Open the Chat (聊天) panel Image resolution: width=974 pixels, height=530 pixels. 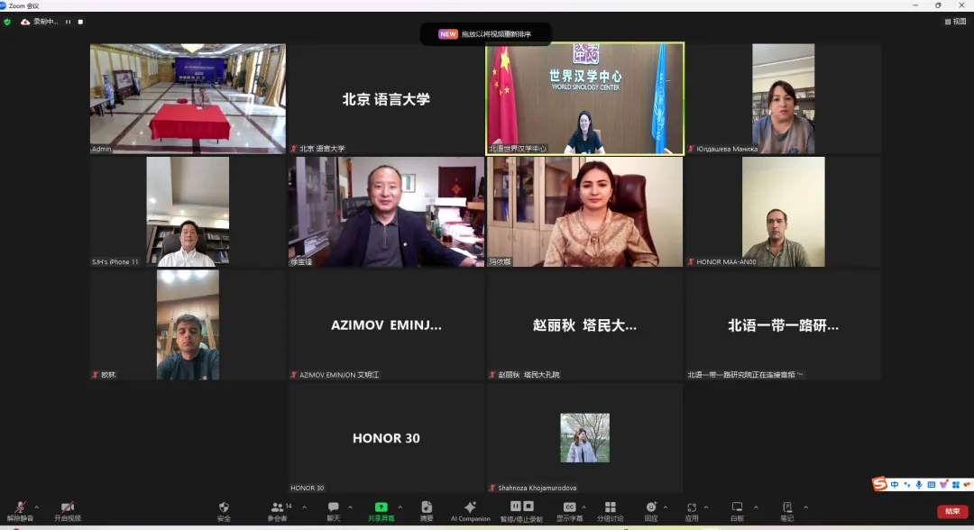point(334,510)
